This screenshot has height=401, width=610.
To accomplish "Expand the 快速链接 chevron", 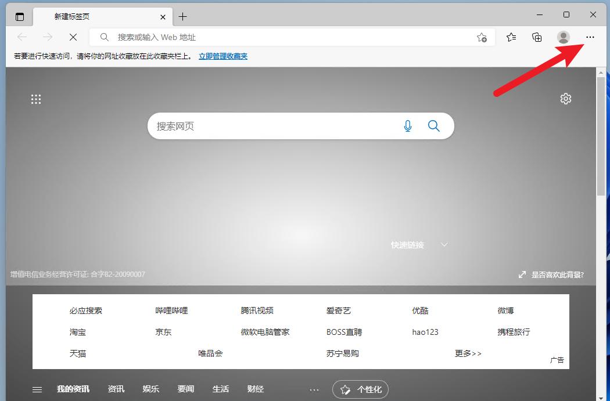I will (444, 245).
